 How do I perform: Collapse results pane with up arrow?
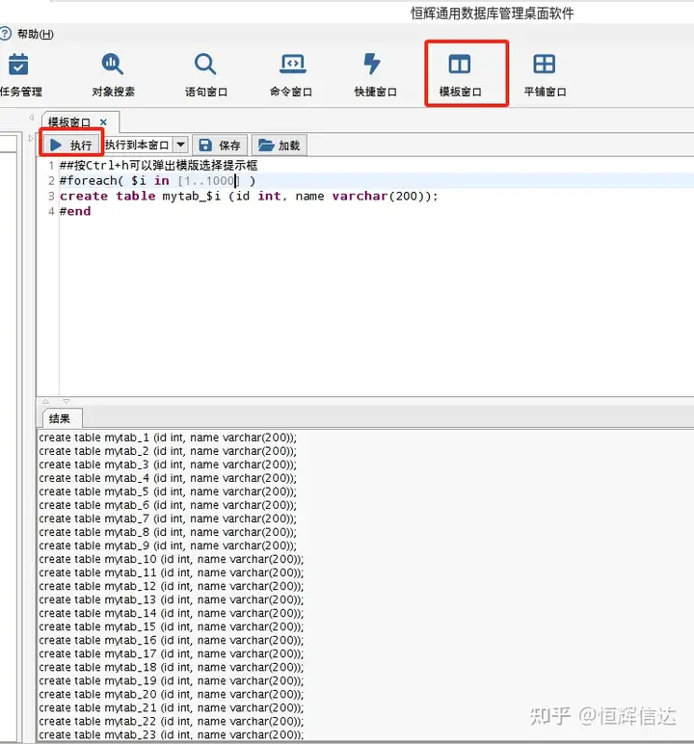pyautogui.click(x=45, y=402)
